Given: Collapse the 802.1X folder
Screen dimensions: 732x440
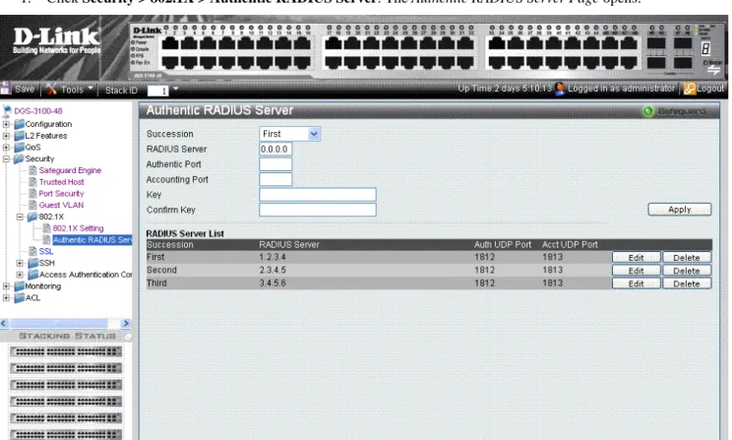Looking at the screenshot, I should [x=20, y=217].
